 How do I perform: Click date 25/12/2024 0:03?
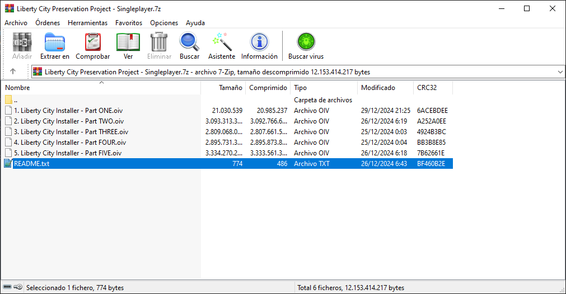coord(384,132)
